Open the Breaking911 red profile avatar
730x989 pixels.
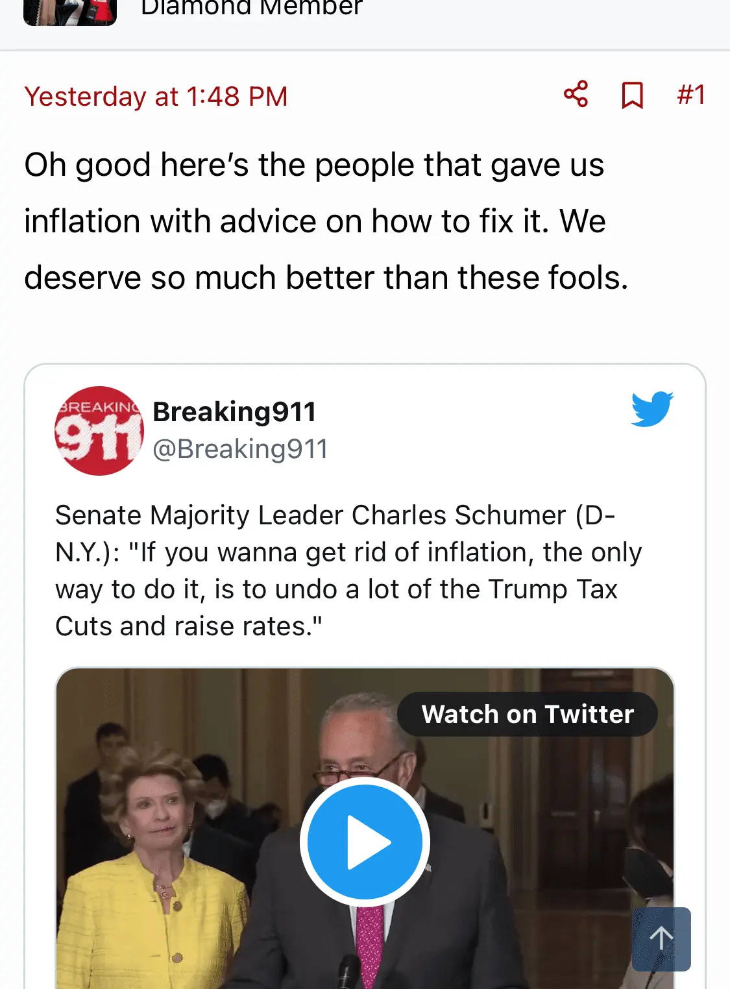point(99,431)
